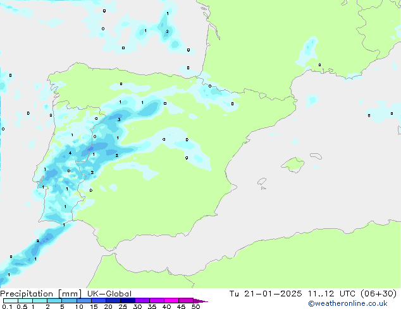Screen dimensions: 401x309
Task: Click the 1–2 mm legend color swatch
Action: pos(40,301)
